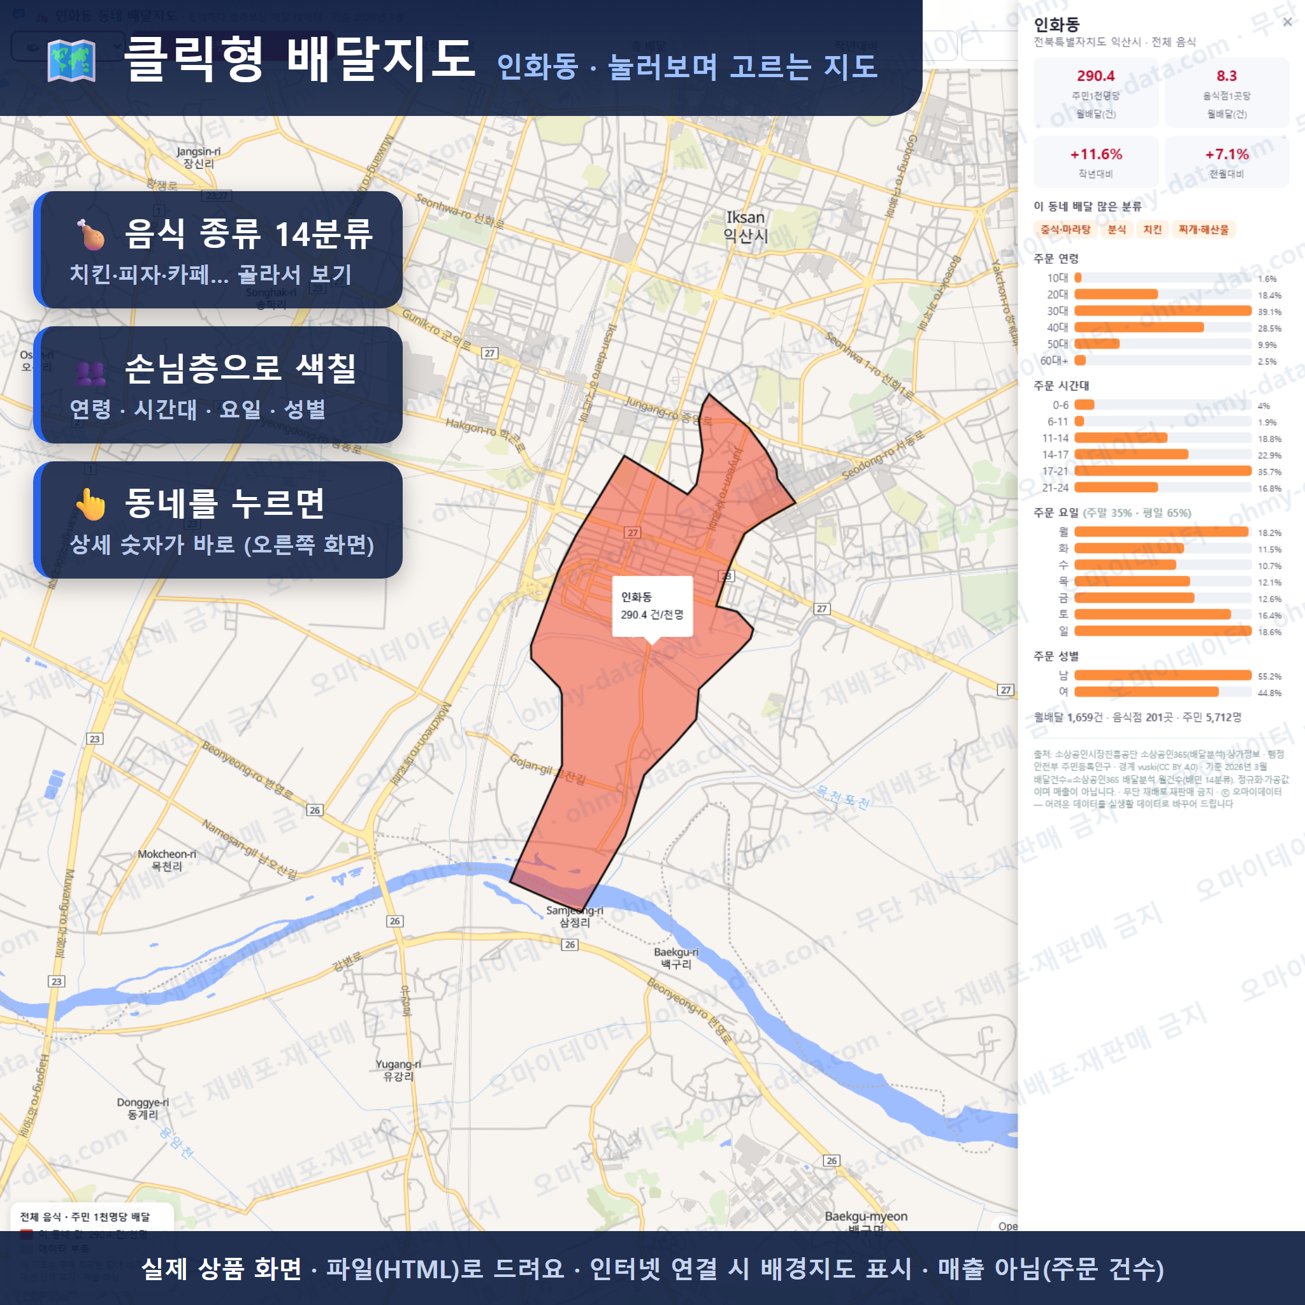This screenshot has height=1305, width=1305.
Task: Click the 30대 age bar at 39.1%
Action: pyautogui.click(x=1162, y=311)
